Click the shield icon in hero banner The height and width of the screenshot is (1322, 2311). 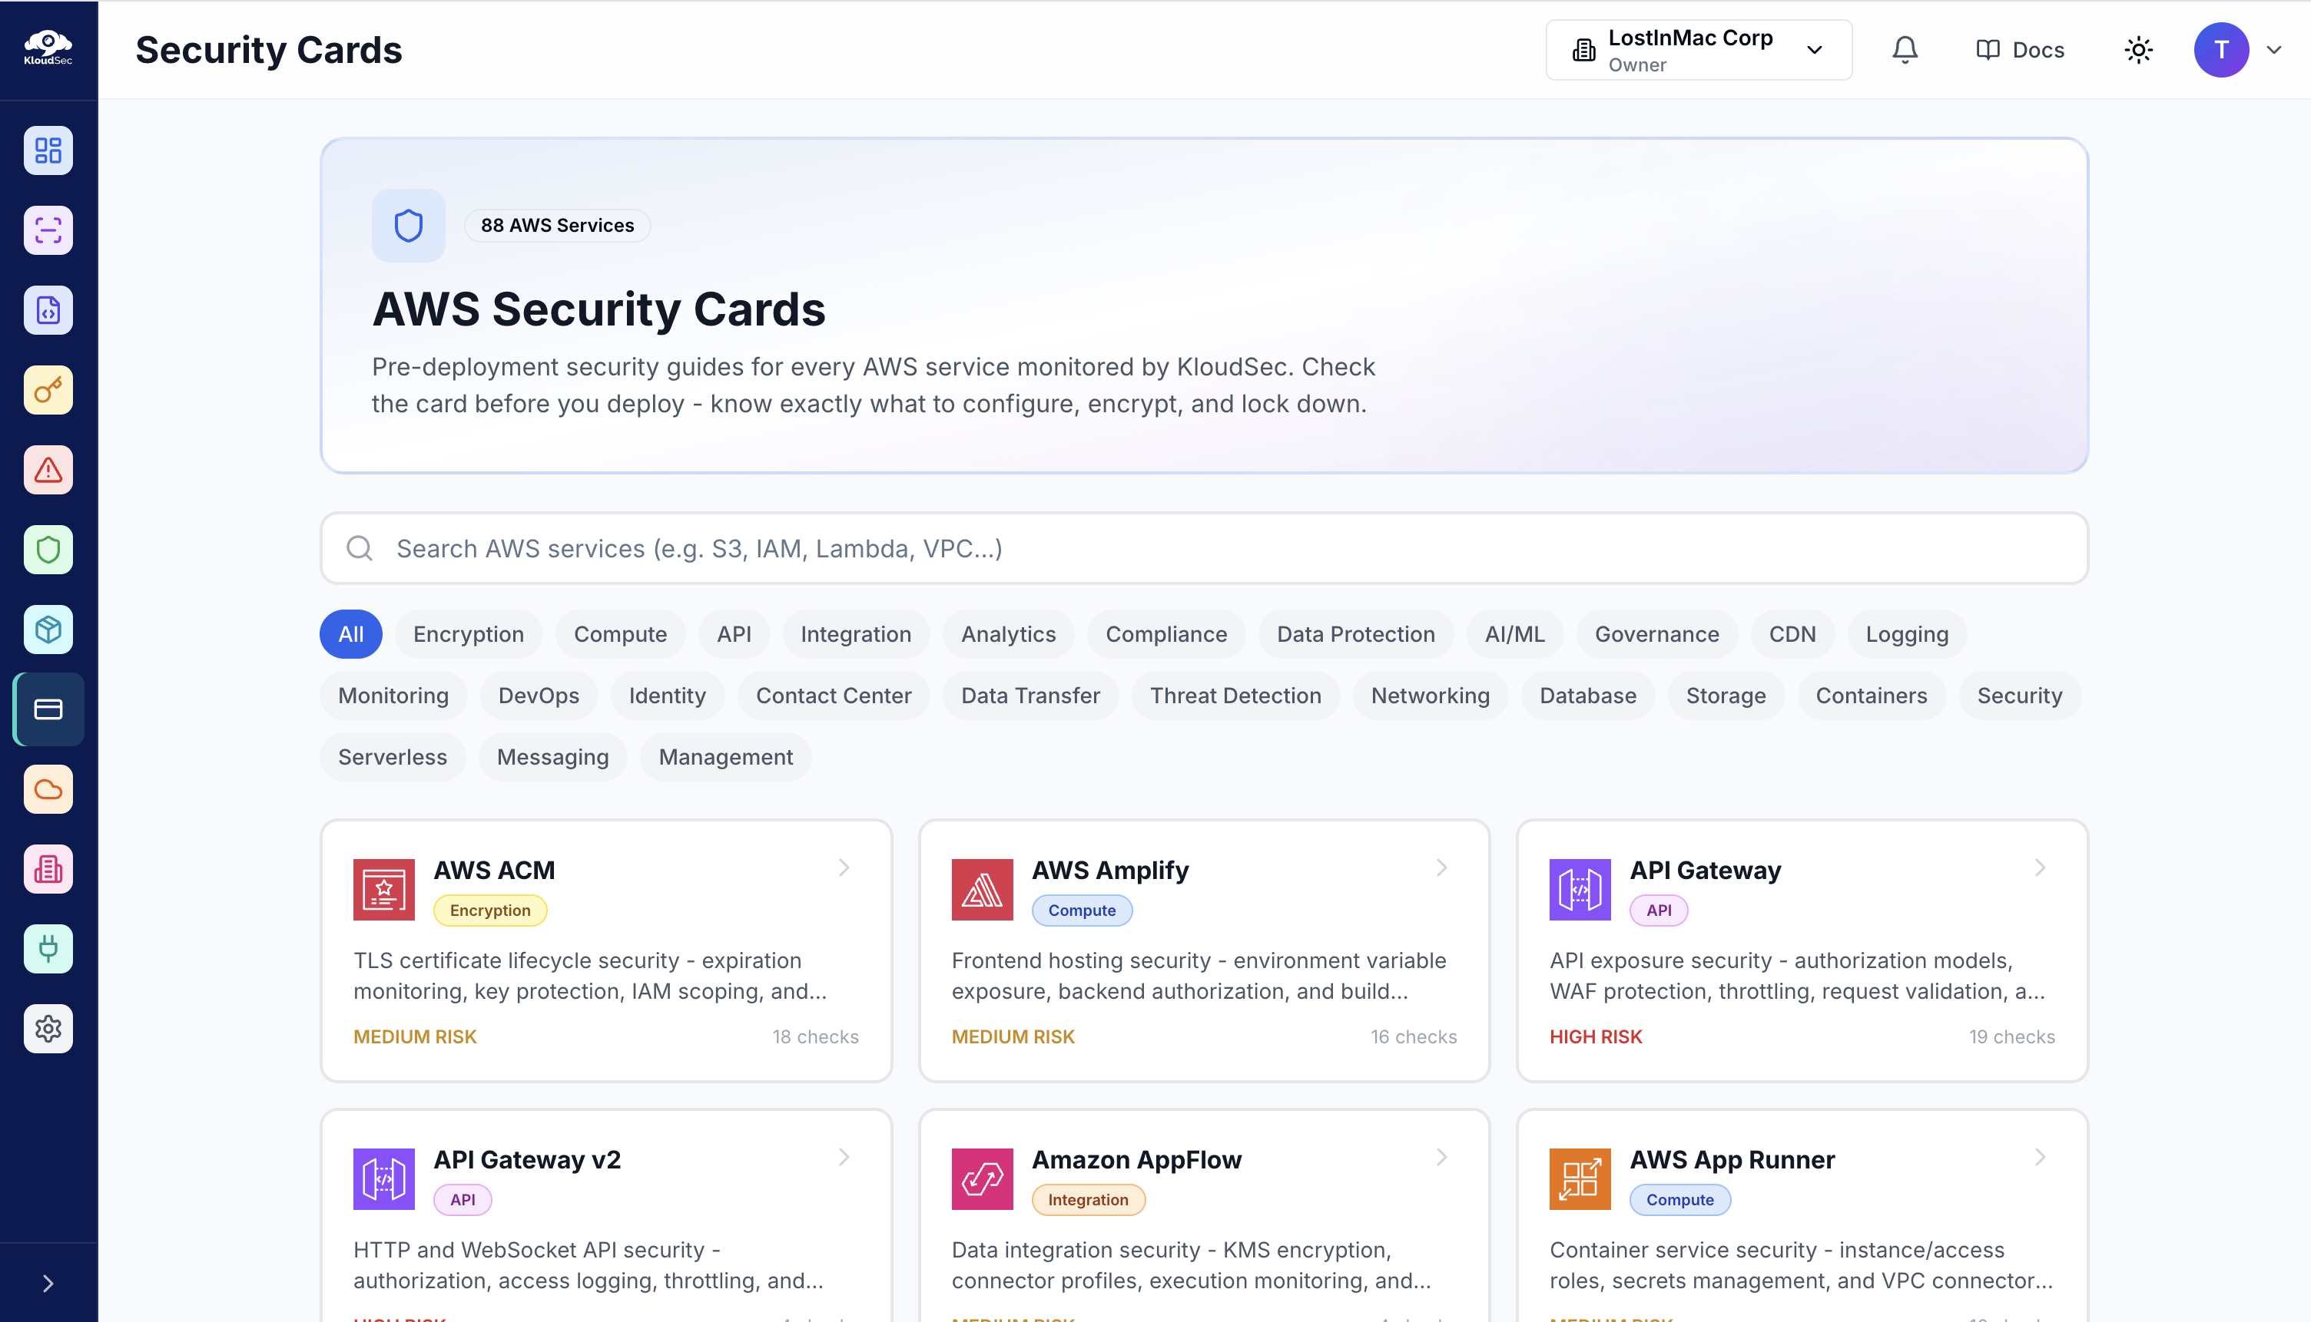click(x=409, y=225)
